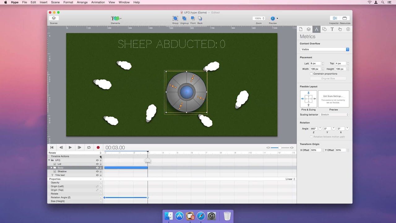Toggle the red Record button
Image resolution: width=396 pixels, height=223 pixels.
click(98, 147)
